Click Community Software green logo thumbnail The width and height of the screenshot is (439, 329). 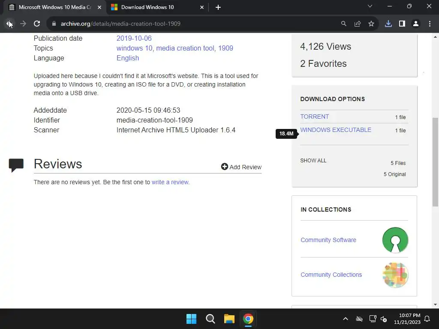coord(395,240)
